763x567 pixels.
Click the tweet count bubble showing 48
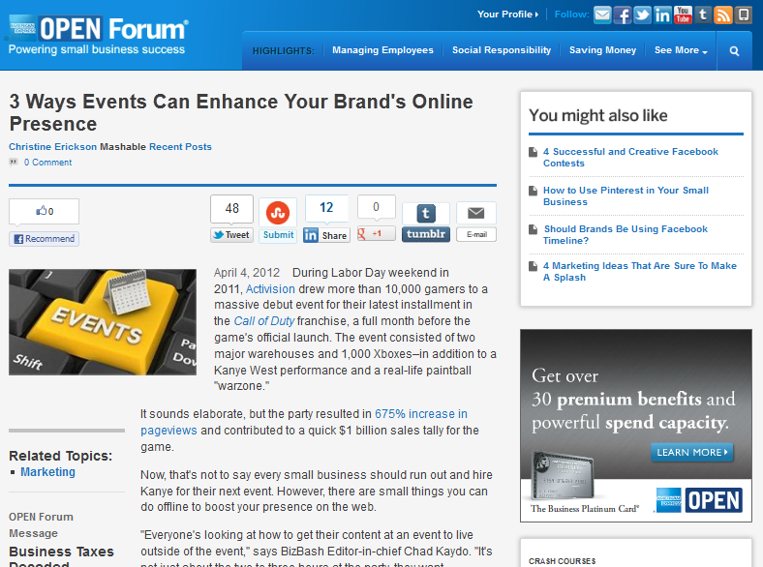(x=231, y=209)
